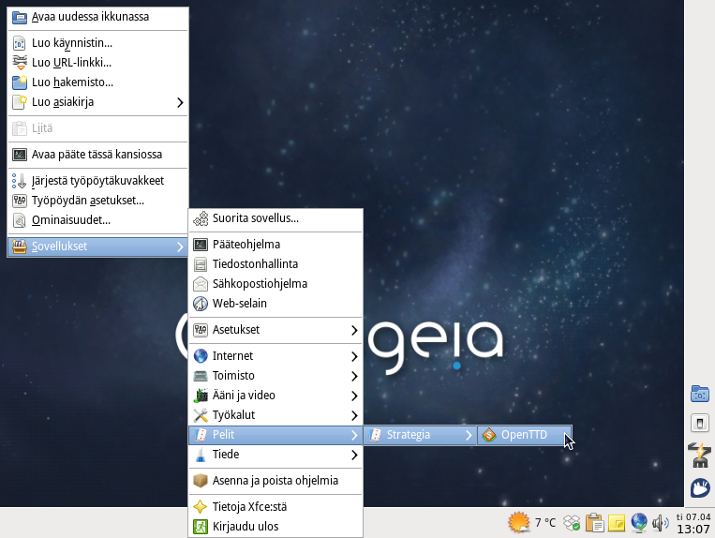
Task: Click the power manager plug icon
Action: (x=699, y=456)
